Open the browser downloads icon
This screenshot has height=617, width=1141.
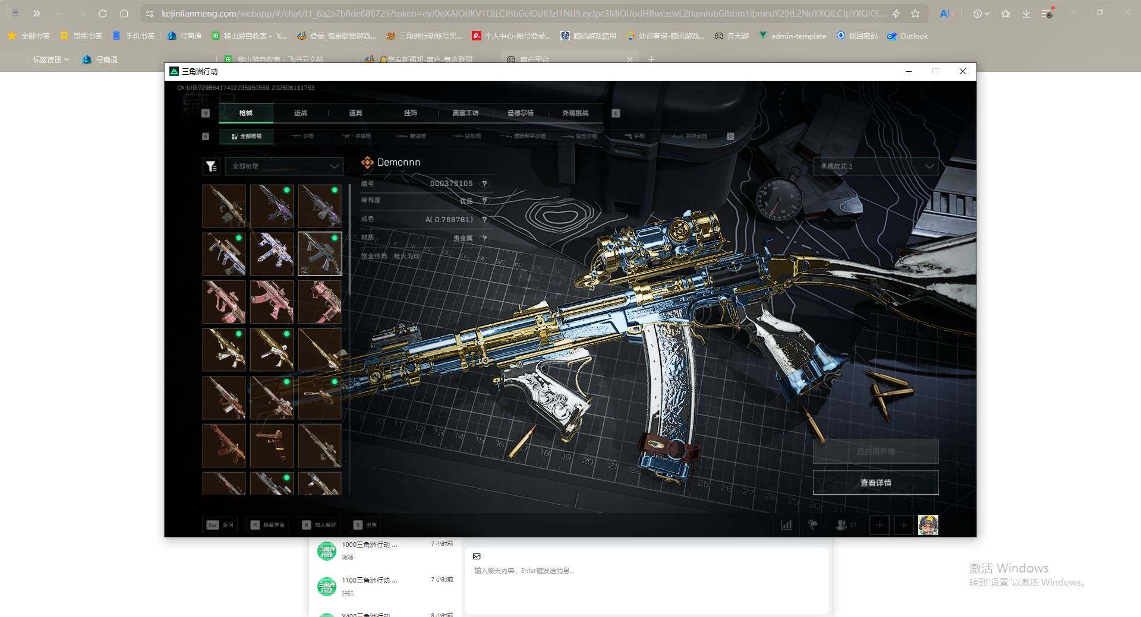click(x=1026, y=13)
